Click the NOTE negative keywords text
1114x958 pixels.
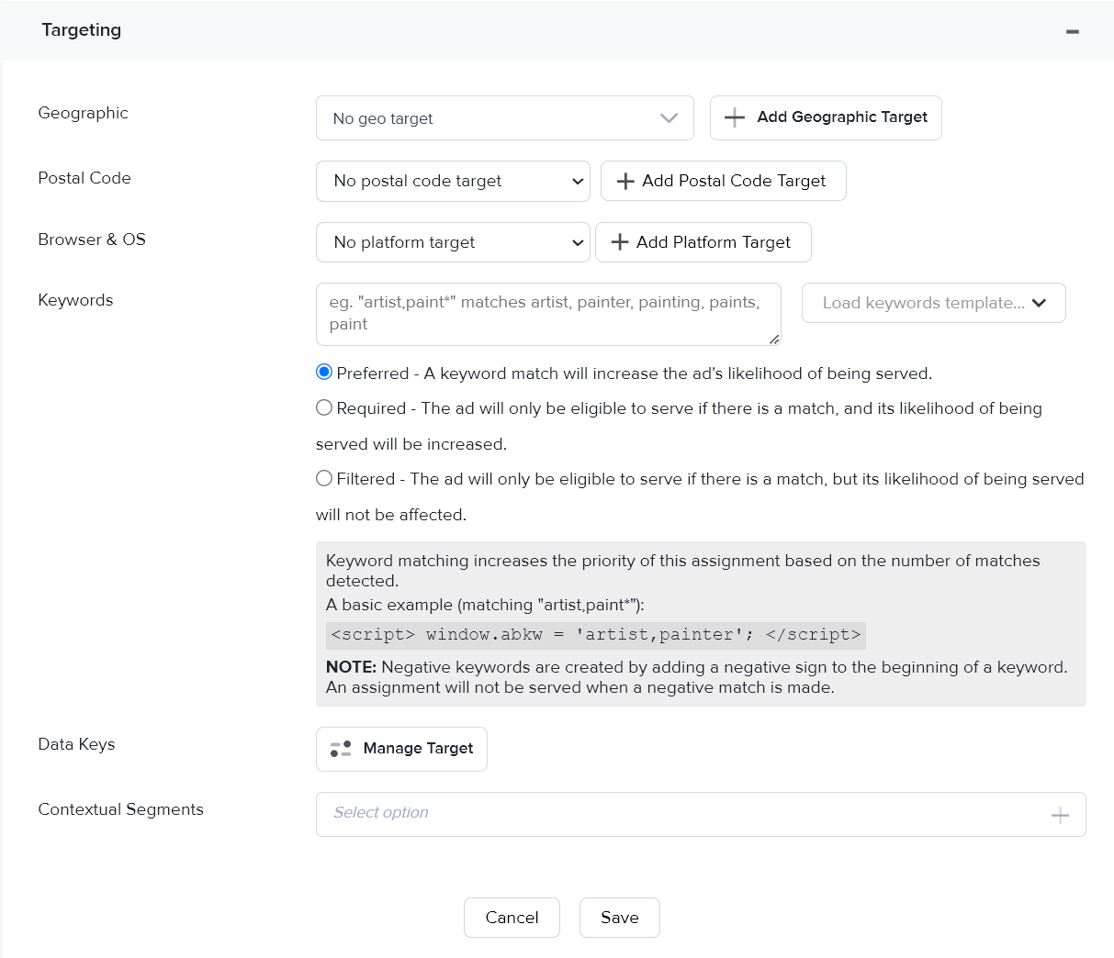tap(697, 677)
